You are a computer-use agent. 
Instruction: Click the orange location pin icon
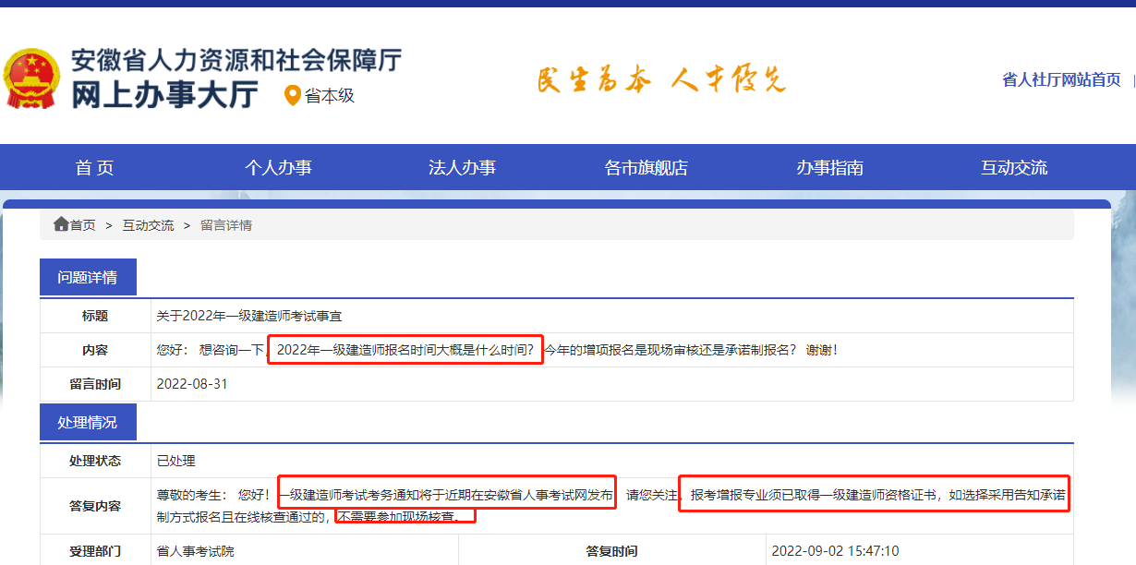point(292,96)
